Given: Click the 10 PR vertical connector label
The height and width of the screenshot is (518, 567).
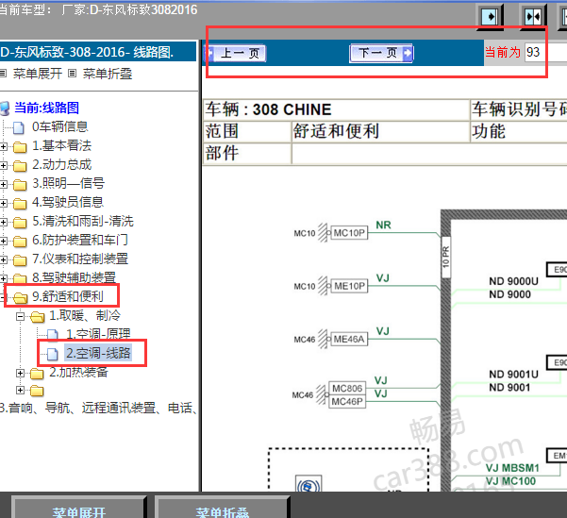Looking at the screenshot, I should (445, 257).
